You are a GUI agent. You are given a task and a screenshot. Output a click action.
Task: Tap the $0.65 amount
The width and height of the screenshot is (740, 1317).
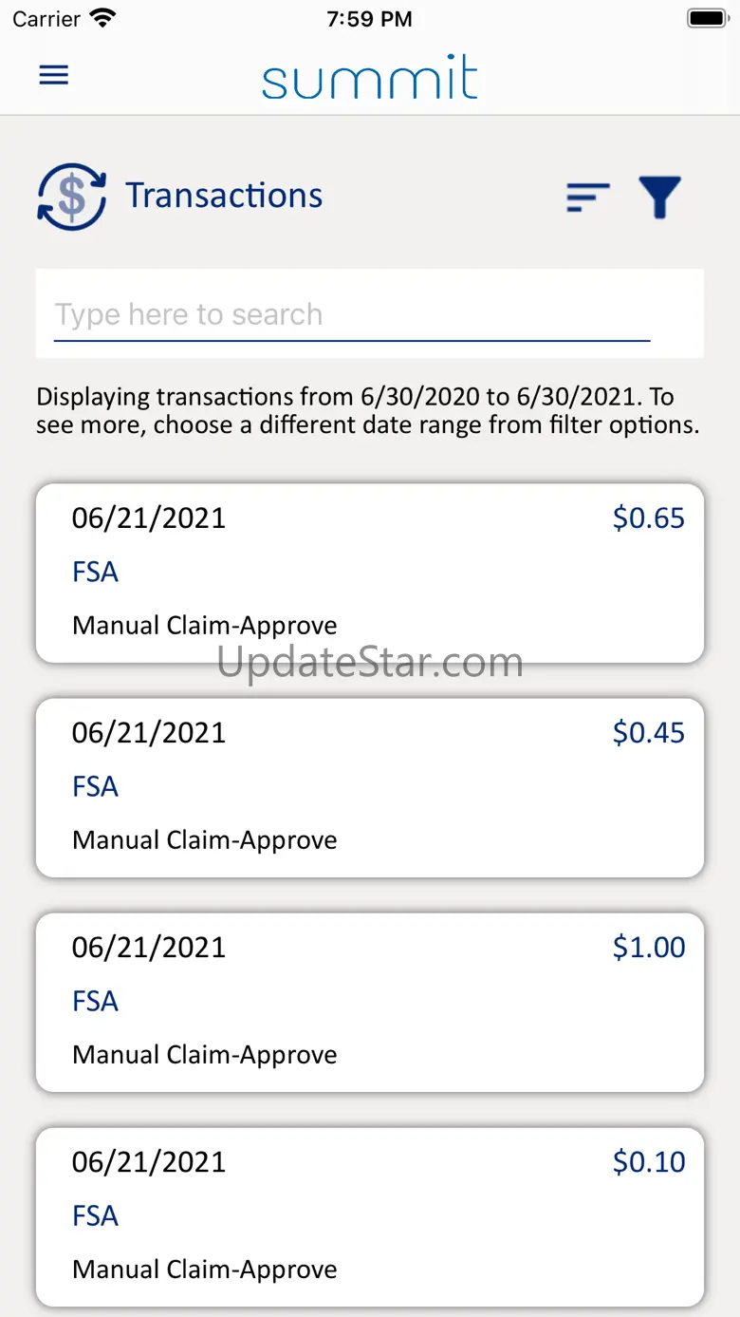(x=649, y=517)
